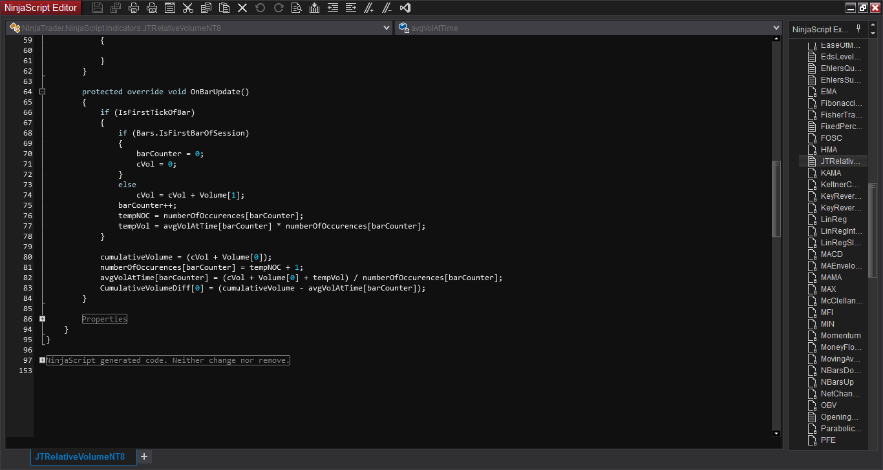The image size is (883, 470).
Task: Expand the Properties region at line 86
Action: (x=42, y=319)
